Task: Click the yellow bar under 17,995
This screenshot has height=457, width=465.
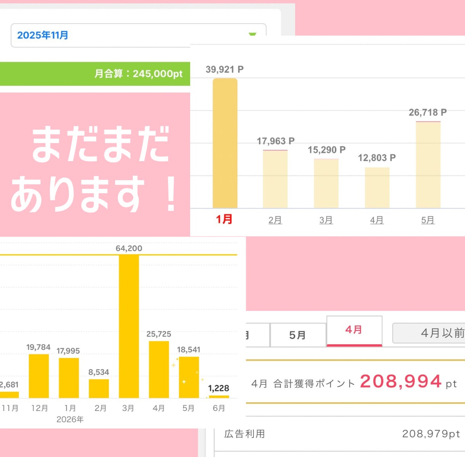Action: tap(69, 378)
